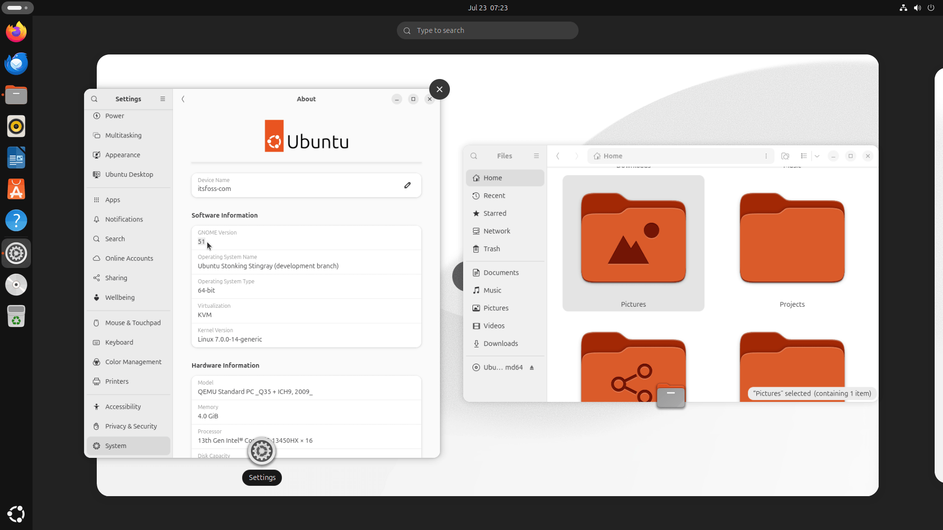The height and width of the screenshot is (530, 943).
Task: Open Videos in Files sidebar
Action: coord(505,326)
